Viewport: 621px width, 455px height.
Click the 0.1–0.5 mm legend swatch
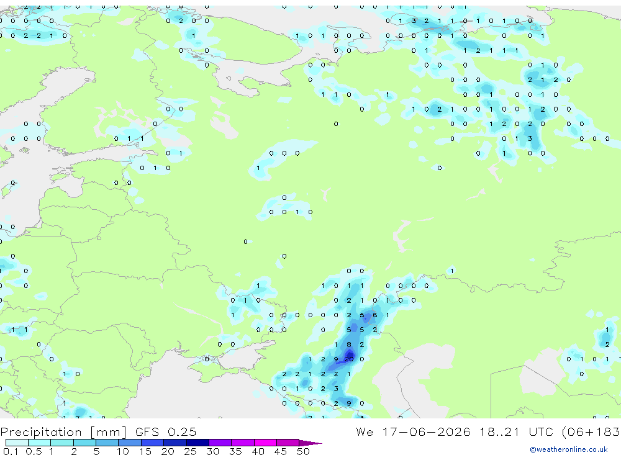pyautogui.click(x=17, y=443)
